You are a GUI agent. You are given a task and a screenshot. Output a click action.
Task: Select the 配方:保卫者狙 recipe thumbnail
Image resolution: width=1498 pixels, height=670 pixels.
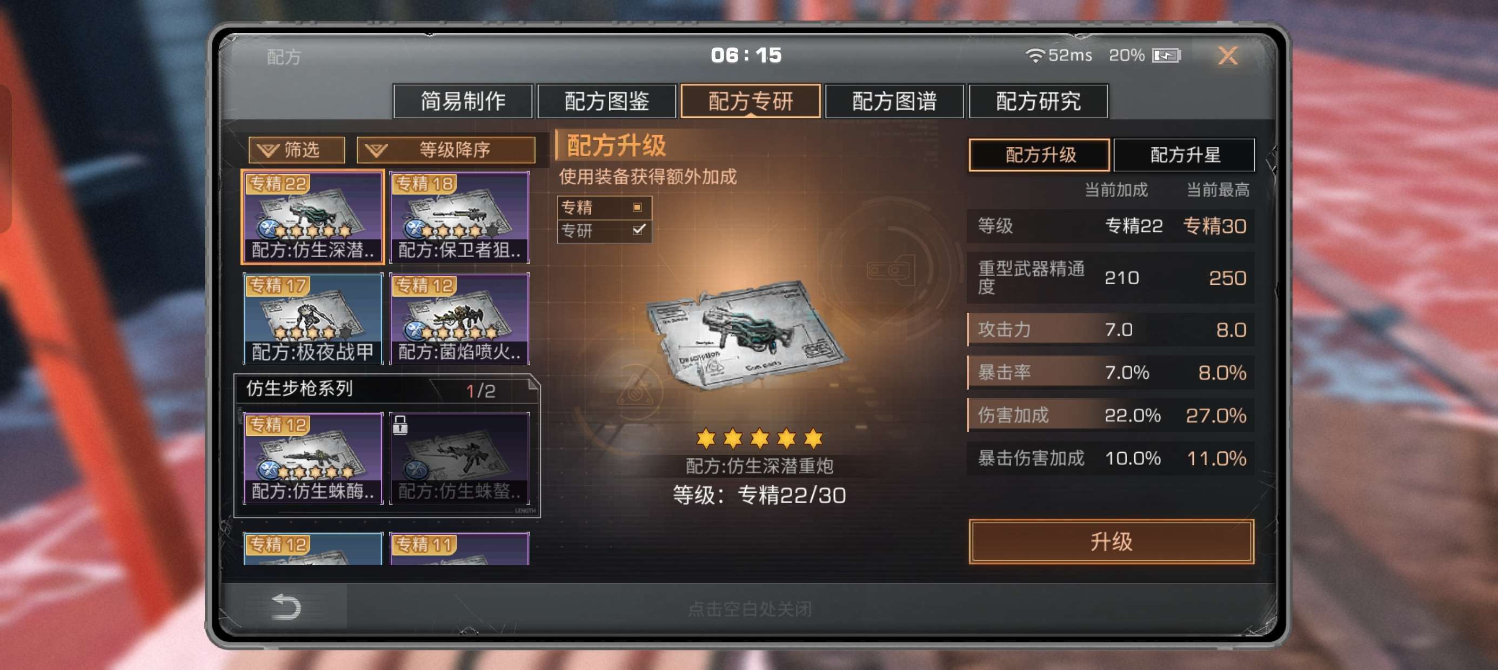pos(459,217)
